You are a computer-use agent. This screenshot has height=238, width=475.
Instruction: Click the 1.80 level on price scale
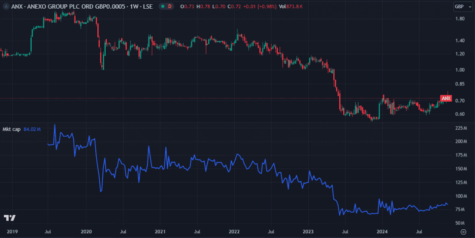[460, 19]
